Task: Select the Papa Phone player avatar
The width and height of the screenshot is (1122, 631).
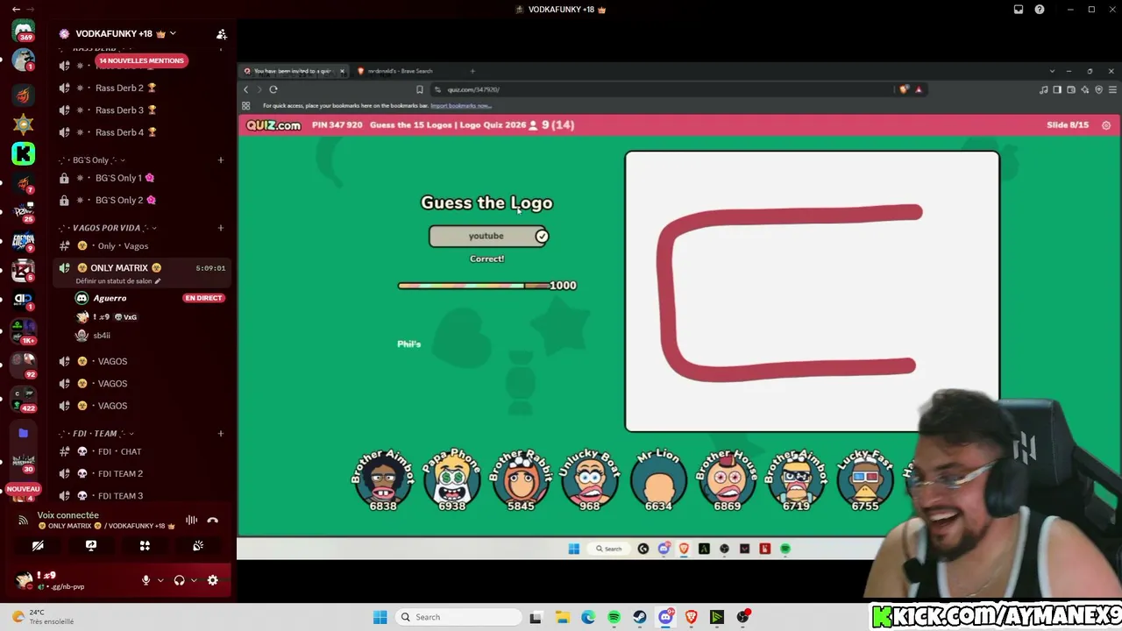Action: tap(452, 480)
